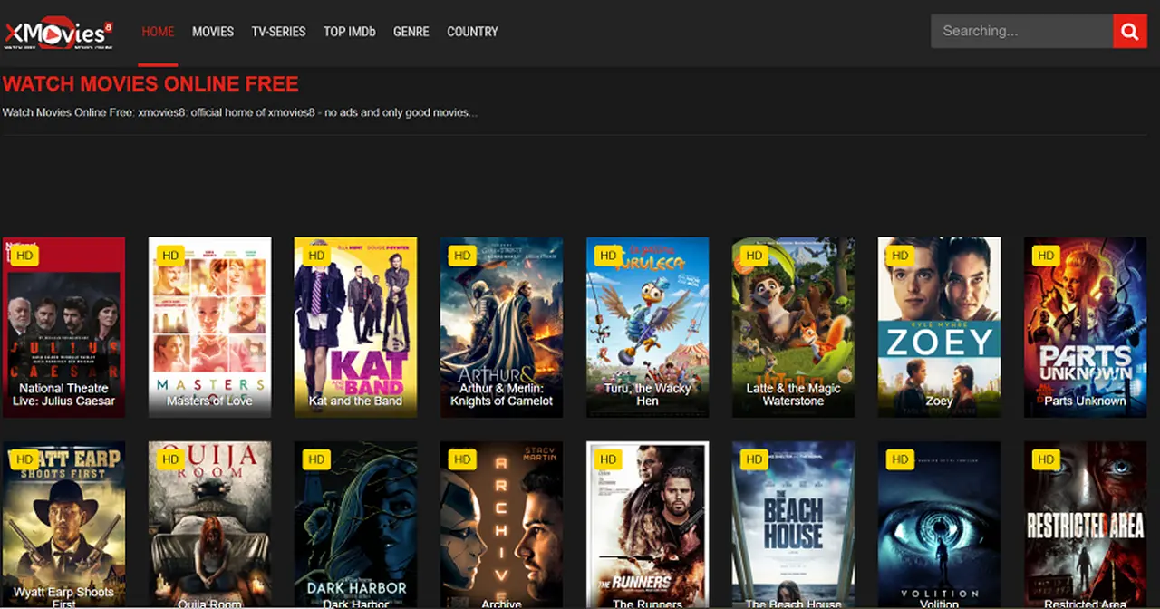Open the Wyatt Earp Shoots First poster

coord(63,525)
